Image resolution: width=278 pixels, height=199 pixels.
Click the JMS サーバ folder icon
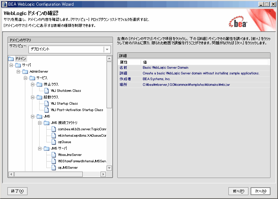[46, 148]
